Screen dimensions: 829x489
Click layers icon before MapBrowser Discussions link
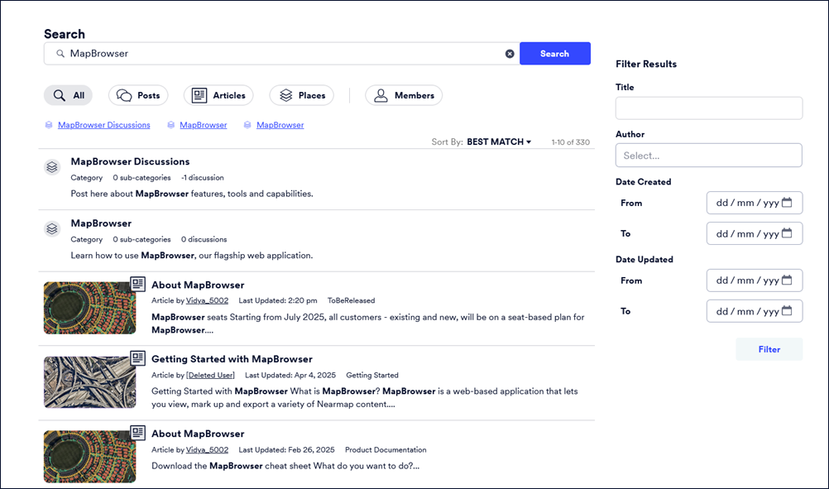click(x=49, y=125)
